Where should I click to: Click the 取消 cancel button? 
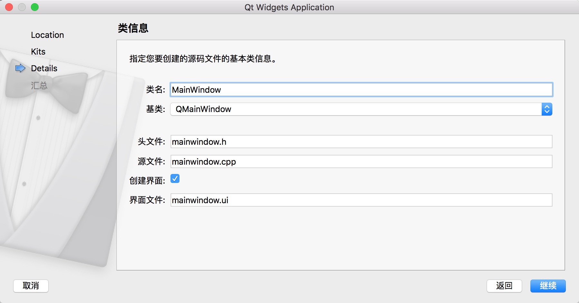pyautogui.click(x=31, y=286)
